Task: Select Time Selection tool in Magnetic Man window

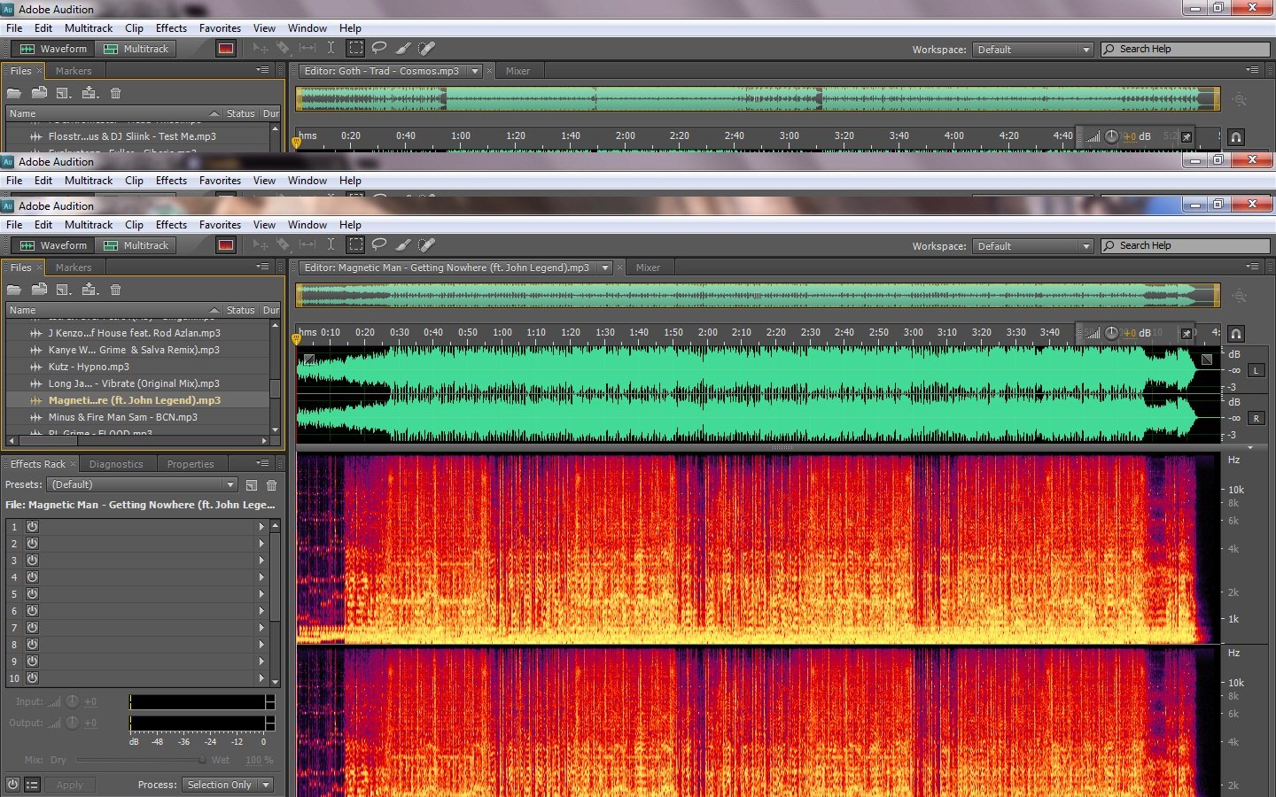Action: [x=331, y=245]
